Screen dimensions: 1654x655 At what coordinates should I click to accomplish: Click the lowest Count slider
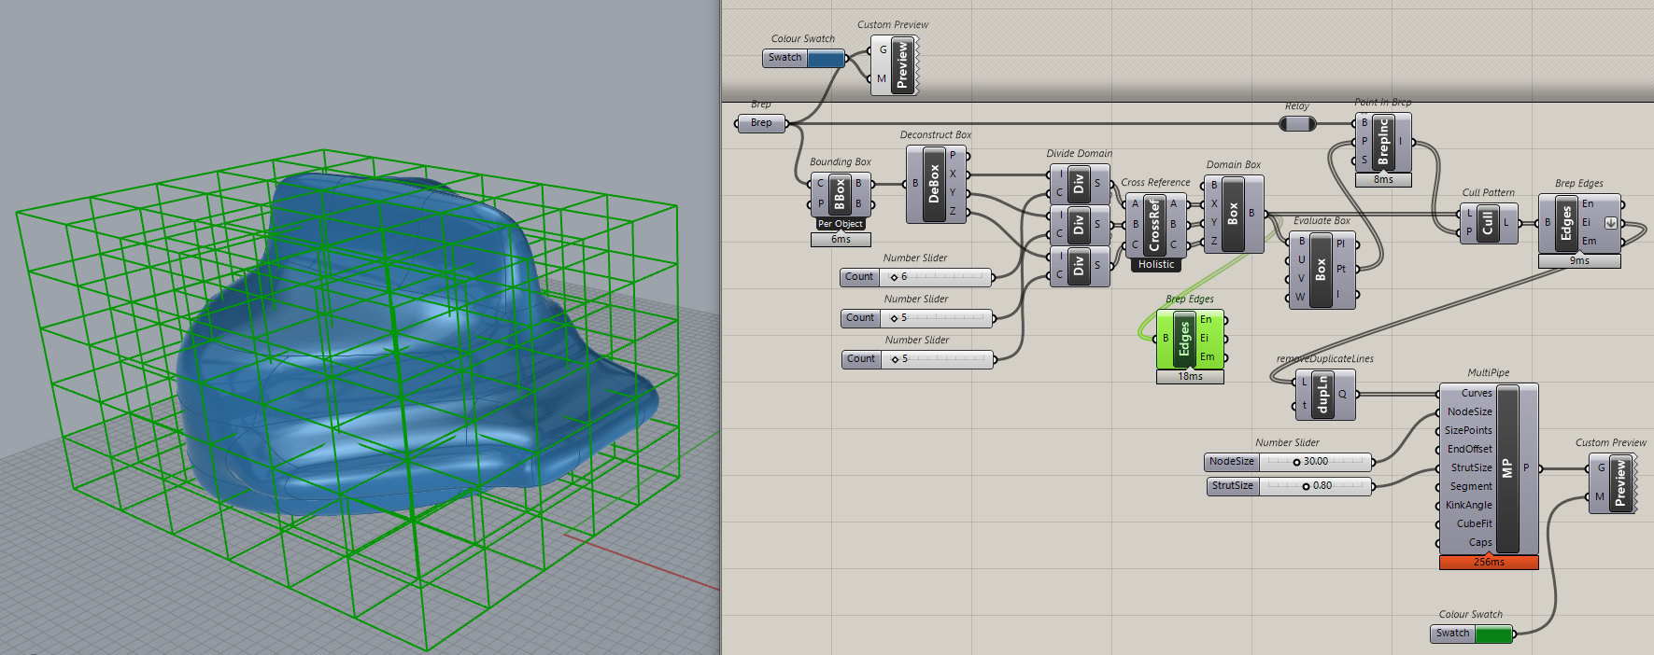[917, 359]
